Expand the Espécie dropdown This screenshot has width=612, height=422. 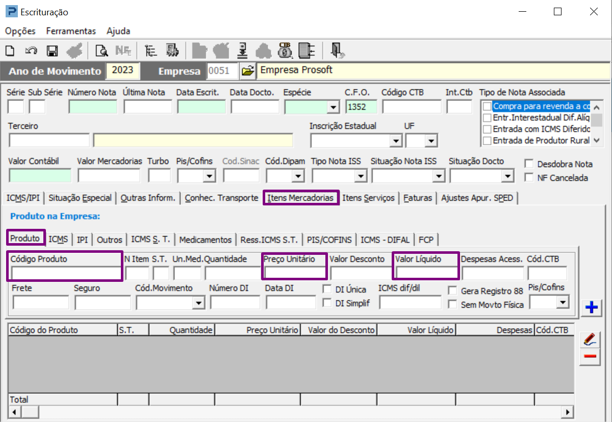pos(334,107)
